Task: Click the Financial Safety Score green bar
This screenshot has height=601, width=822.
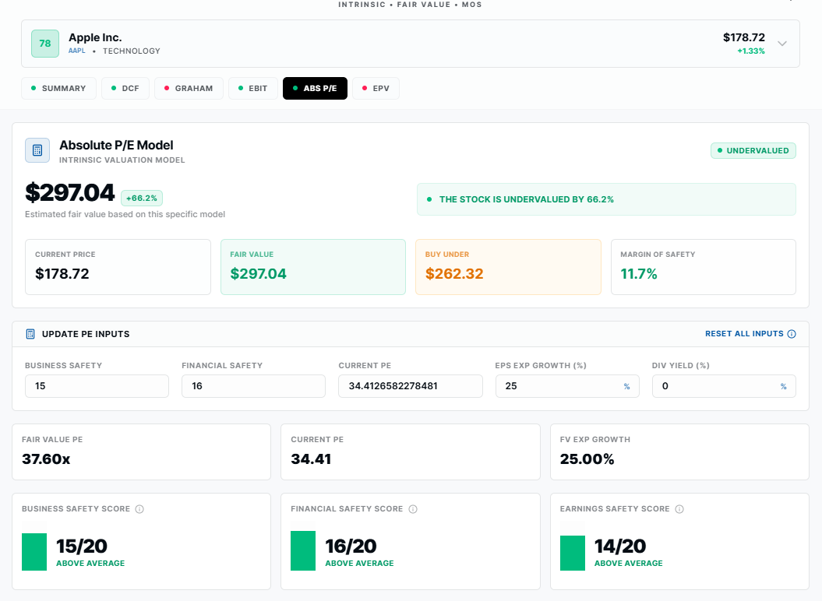Action: point(303,550)
